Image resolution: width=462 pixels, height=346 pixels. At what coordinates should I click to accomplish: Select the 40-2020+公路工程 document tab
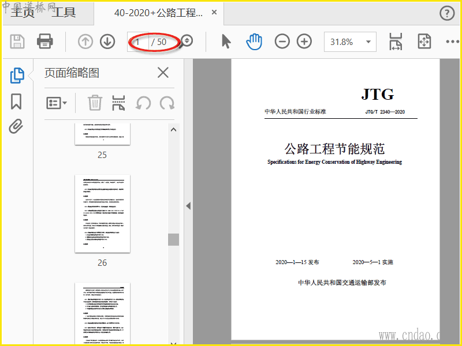click(x=158, y=13)
